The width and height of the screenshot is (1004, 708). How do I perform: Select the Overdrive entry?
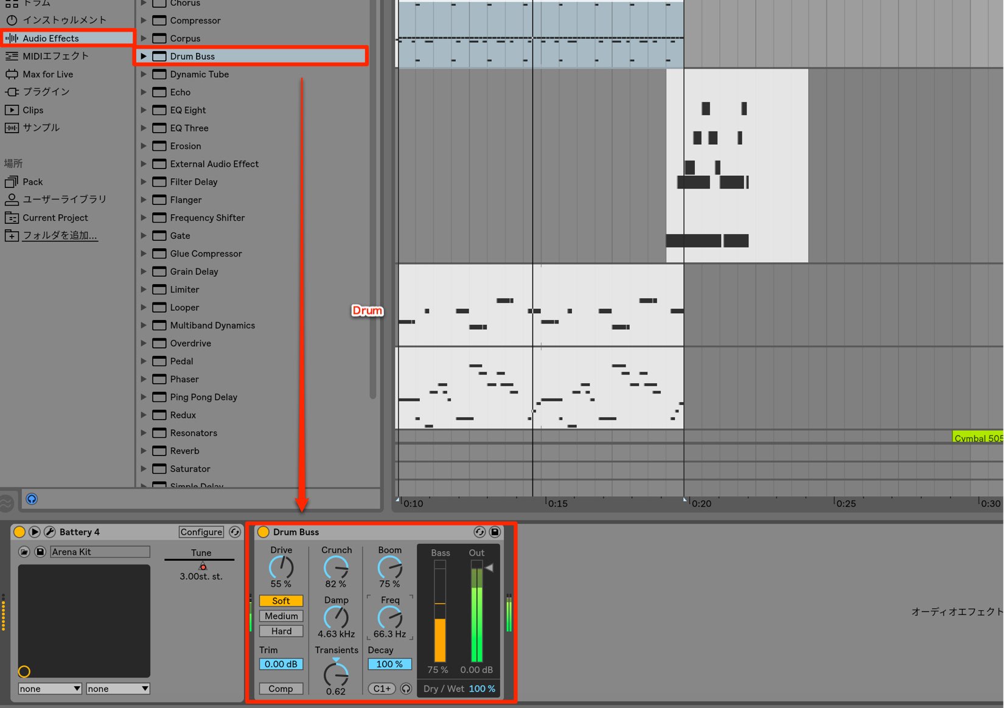pyautogui.click(x=251, y=343)
